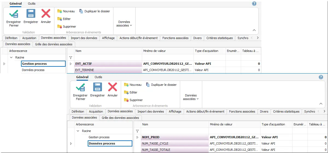The image size is (328, 153).
Task: Click Editer folder icon in top window
Action: (x=60, y=19)
